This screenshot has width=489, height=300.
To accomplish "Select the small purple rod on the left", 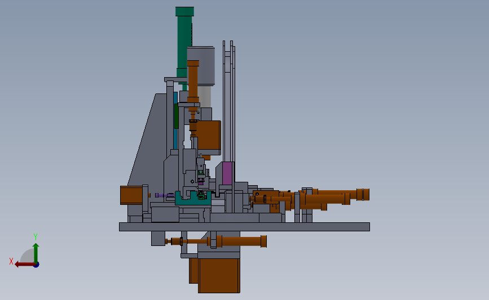I will pyautogui.click(x=165, y=195).
